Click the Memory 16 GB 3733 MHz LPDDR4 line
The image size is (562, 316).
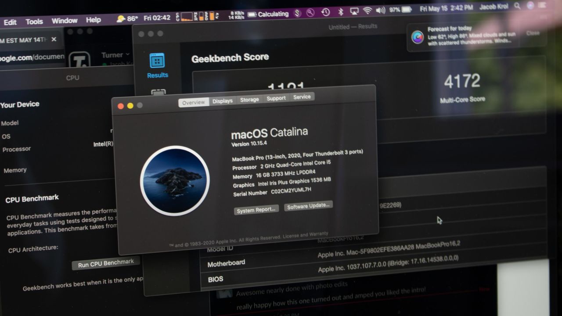pos(274,175)
